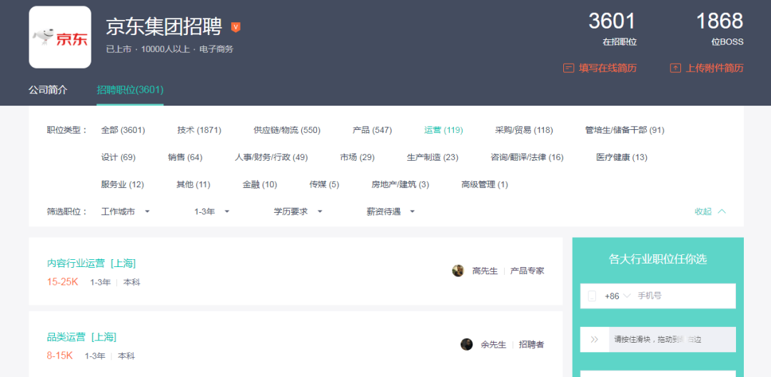Open the 品类运营 [上海] job posting
Viewport: 771px width, 377px height.
tap(81, 337)
